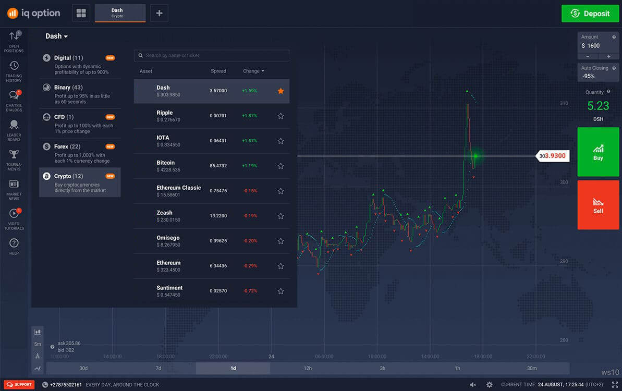Open Market News panel
622x391 pixels.
(x=14, y=190)
